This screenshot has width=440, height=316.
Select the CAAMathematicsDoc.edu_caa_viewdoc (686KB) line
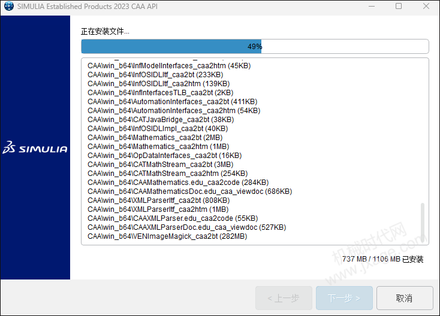(x=189, y=192)
